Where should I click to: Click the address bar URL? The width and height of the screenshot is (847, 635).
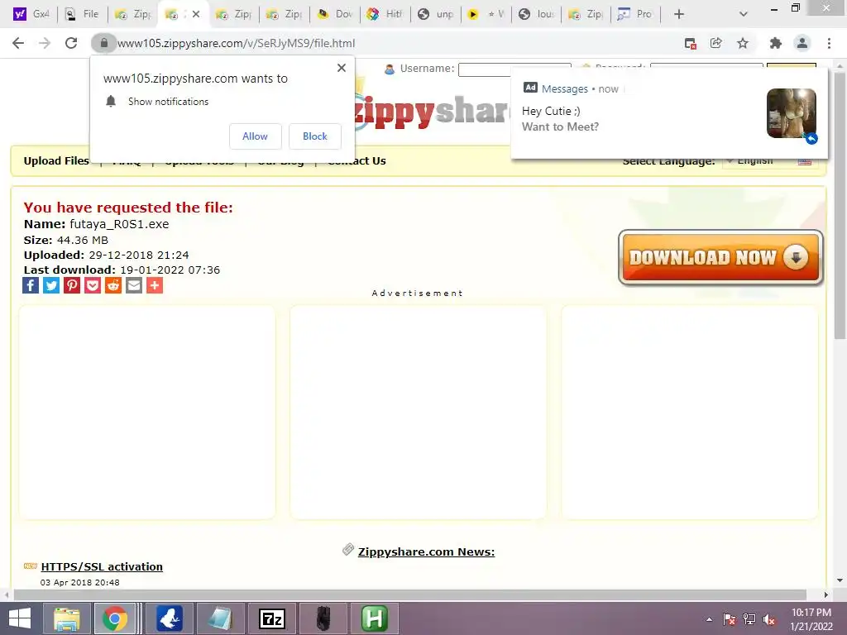click(236, 43)
